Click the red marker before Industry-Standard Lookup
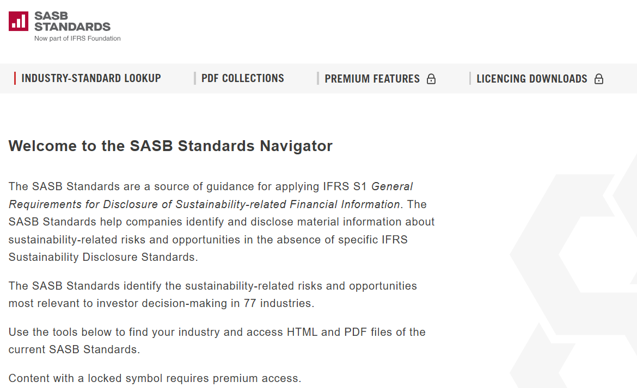This screenshot has width=637, height=388. tap(15, 78)
